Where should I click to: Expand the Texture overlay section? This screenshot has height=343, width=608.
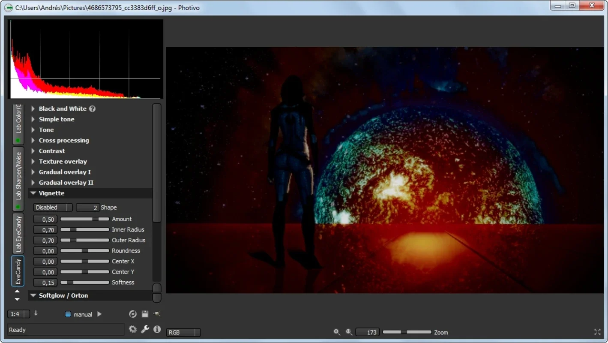pyautogui.click(x=33, y=162)
